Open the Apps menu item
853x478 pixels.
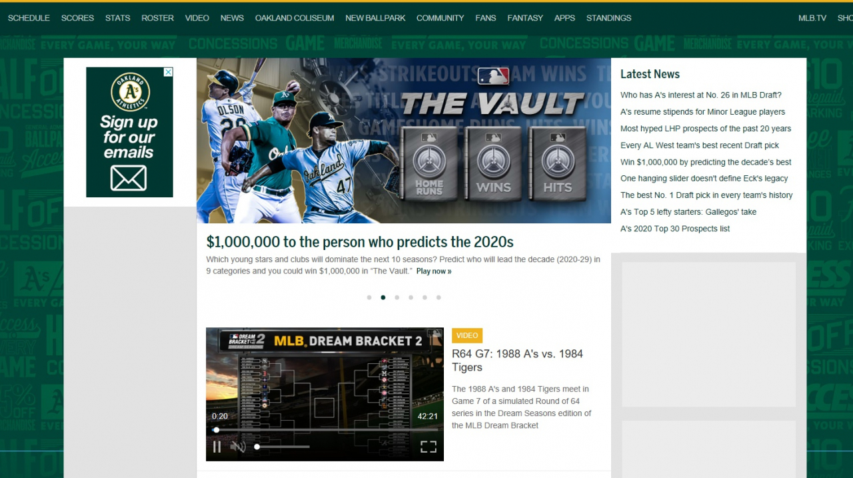point(564,18)
